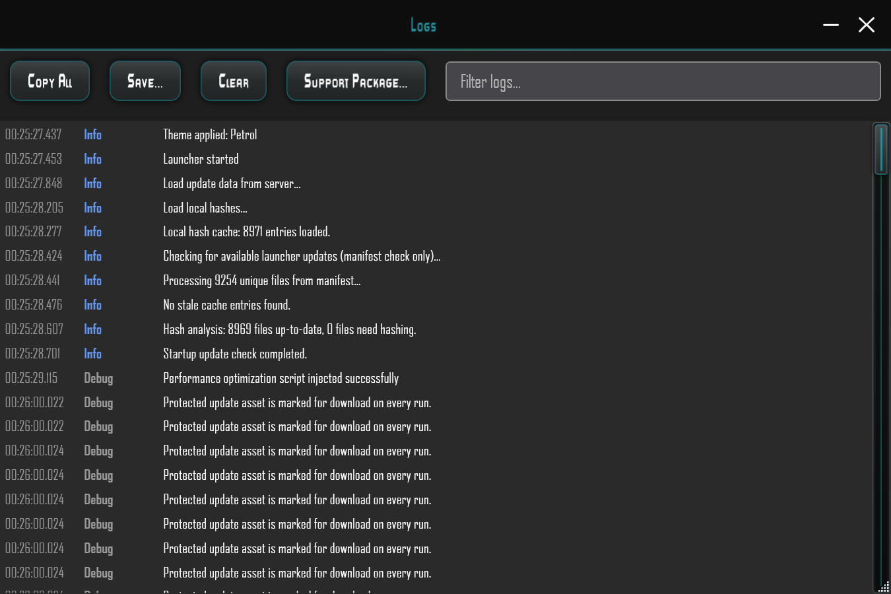Clear the log list
891x594 pixels.
tap(234, 81)
